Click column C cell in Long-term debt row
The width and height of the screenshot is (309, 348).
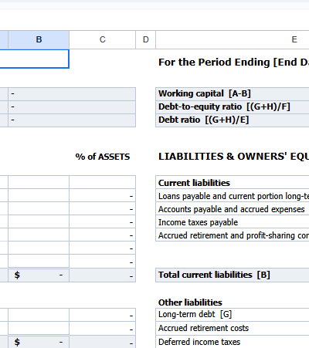point(103,315)
